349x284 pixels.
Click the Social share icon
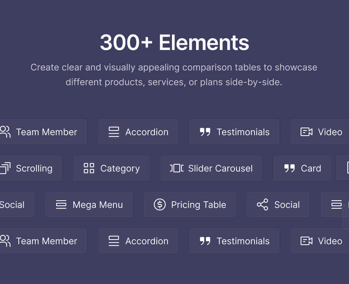pyautogui.click(x=262, y=204)
